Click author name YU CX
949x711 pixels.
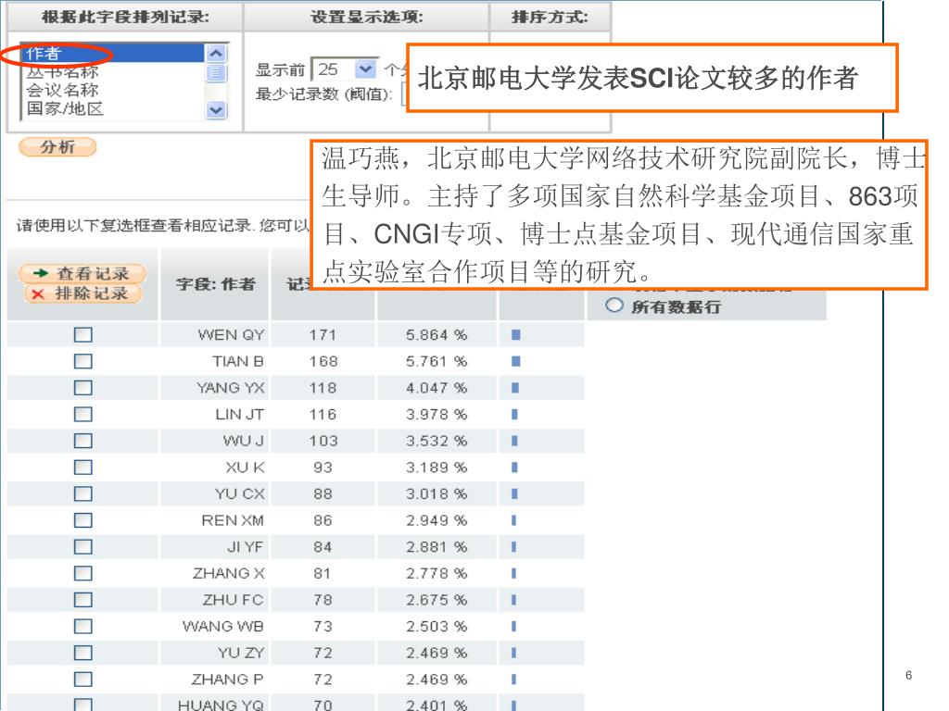(x=240, y=494)
